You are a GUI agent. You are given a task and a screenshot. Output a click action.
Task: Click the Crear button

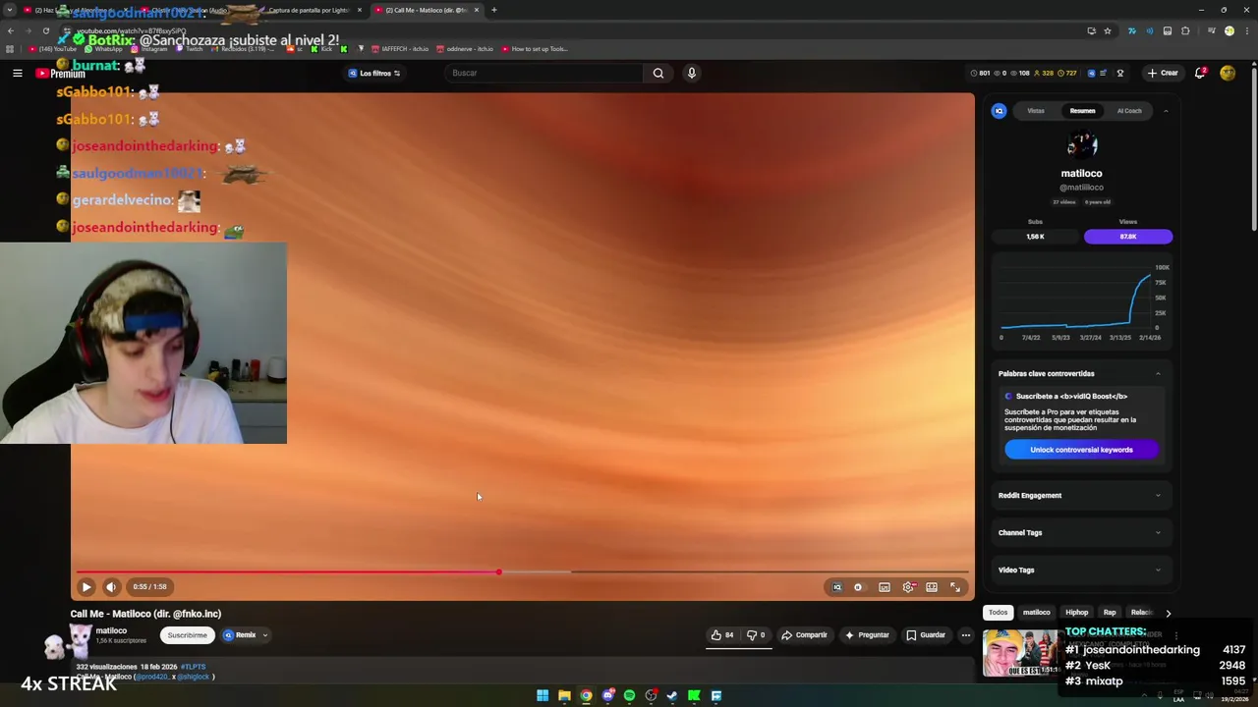click(x=1162, y=73)
